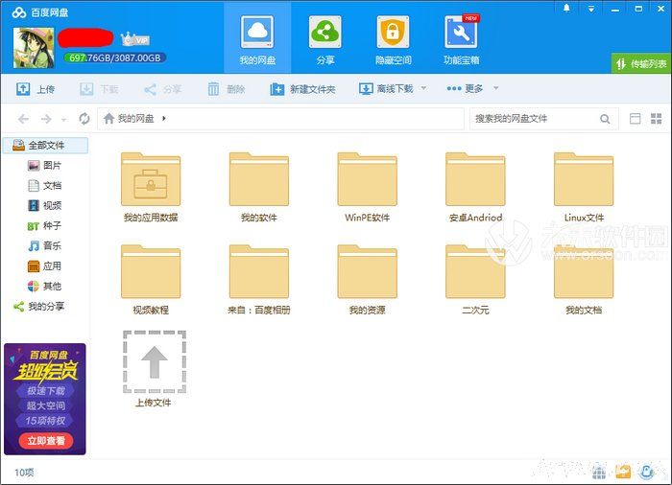Create a folder with 新建文件夹
The image size is (672, 485).
pos(302,89)
